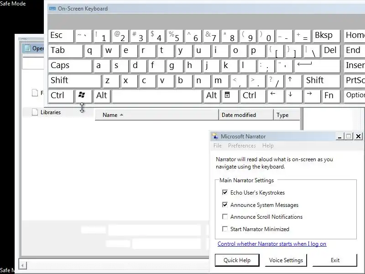Click the space bar key

(x=157, y=96)
